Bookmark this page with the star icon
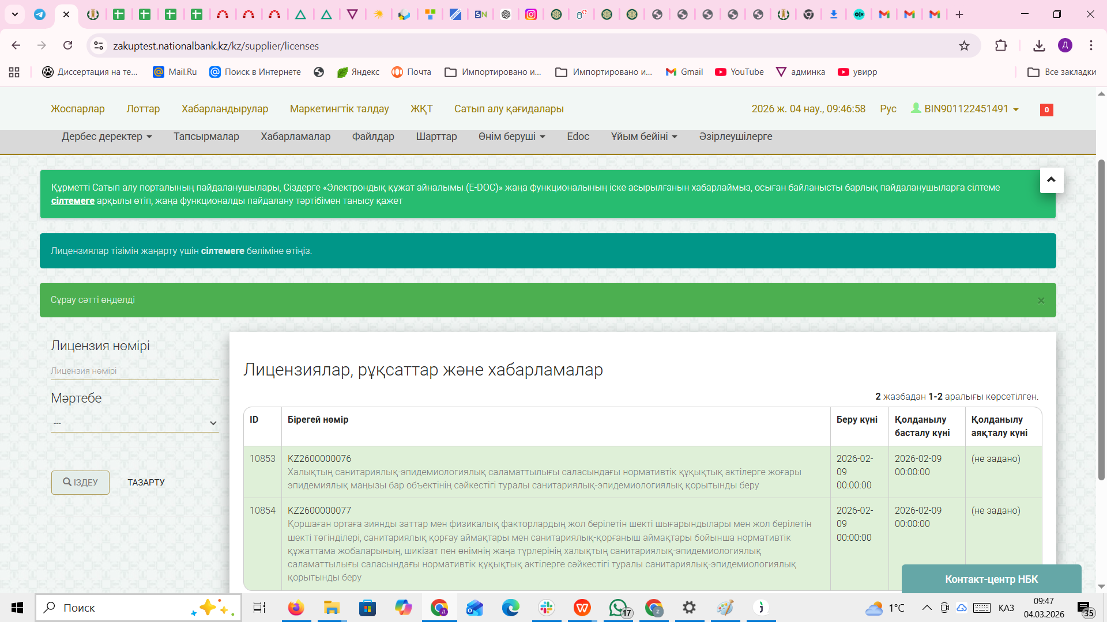 click(964, 45)
